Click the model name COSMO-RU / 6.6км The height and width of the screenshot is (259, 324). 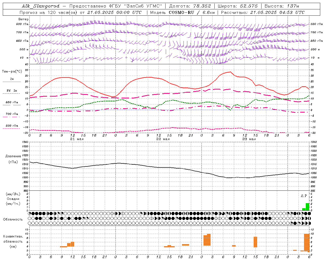coord(192,12)
